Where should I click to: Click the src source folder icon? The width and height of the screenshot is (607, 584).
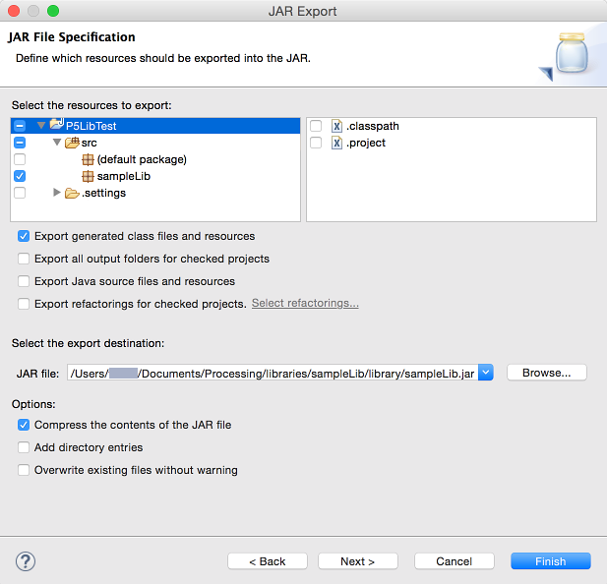[x=72, y=143]
